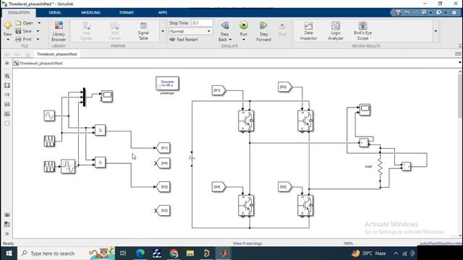The height and width of the screenshot is (260, 463).
Task: Expand the Save dropdown arrow
Action: tap(38, 31)
